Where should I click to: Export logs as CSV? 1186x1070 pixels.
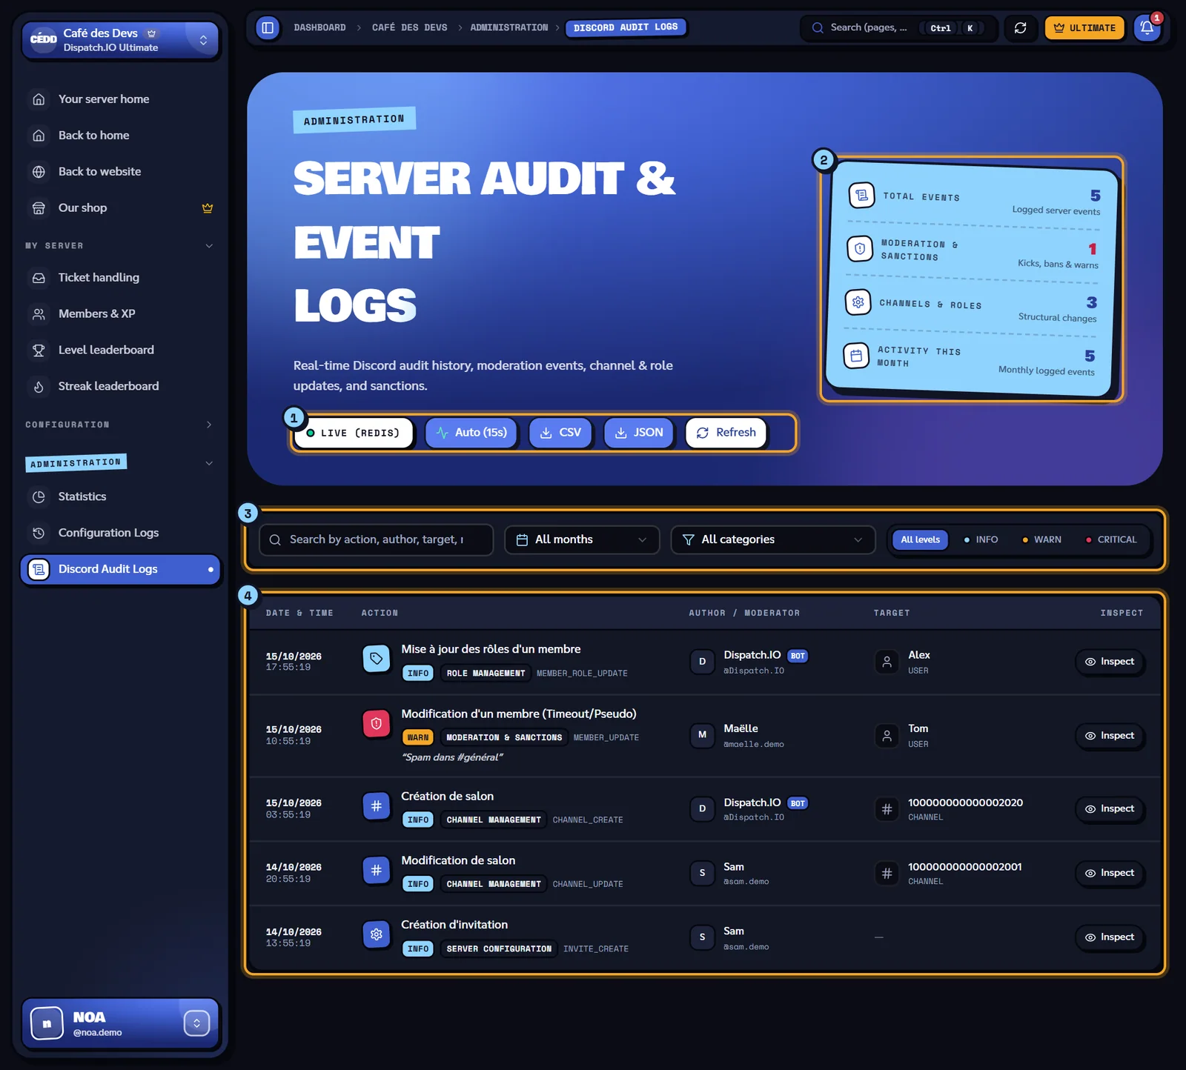point(560,433)
